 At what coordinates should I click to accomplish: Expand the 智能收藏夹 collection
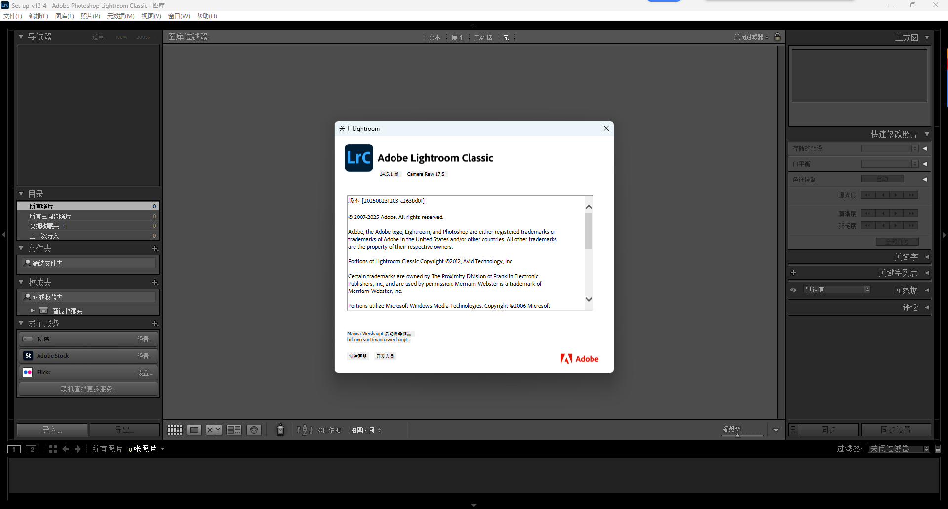[33, 310]
